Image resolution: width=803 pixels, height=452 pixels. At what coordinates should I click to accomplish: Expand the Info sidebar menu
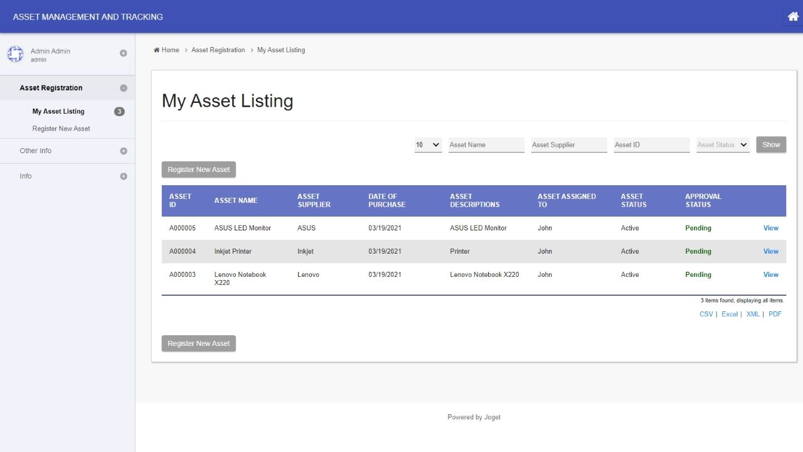(x=123, y=176)
